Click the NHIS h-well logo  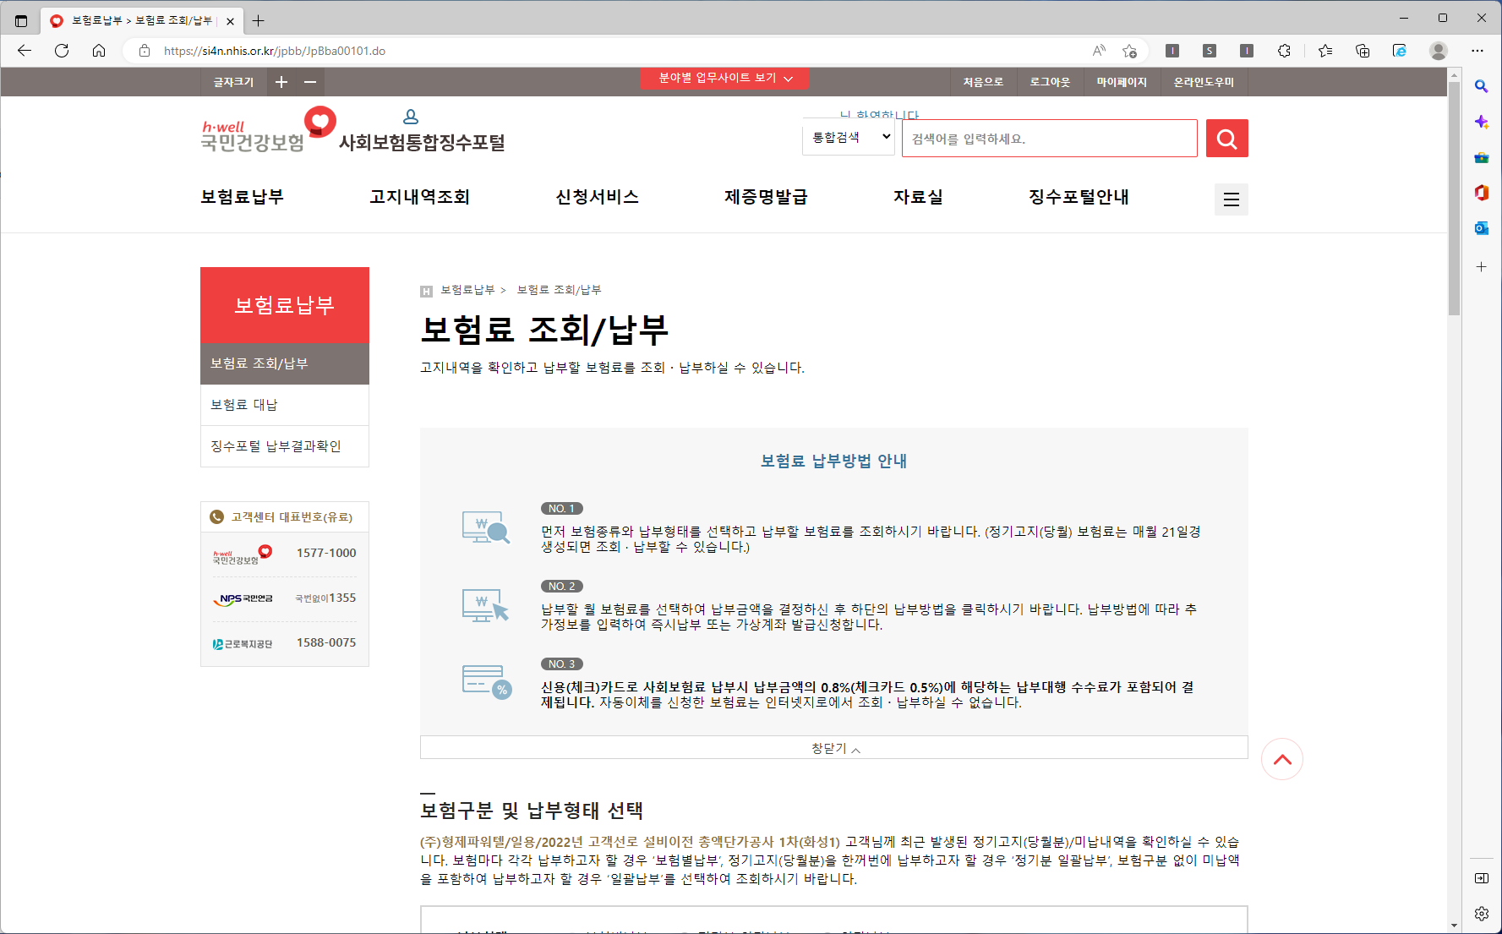click(268, 129)
